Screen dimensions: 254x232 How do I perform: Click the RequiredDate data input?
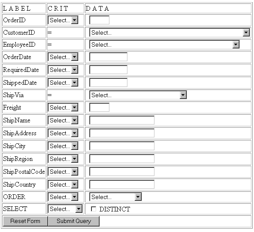109,70
